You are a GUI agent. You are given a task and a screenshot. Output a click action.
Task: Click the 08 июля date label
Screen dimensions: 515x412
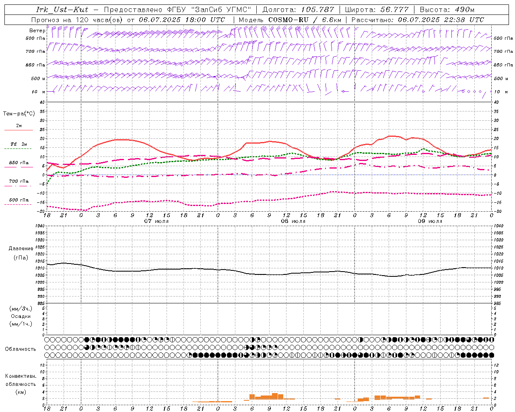tap(293, 221)
